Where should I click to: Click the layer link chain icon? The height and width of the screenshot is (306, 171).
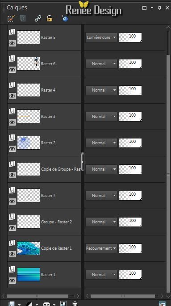click(x=38, y=19)
